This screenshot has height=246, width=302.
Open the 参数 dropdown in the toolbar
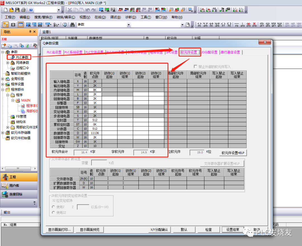click(129, 25)
